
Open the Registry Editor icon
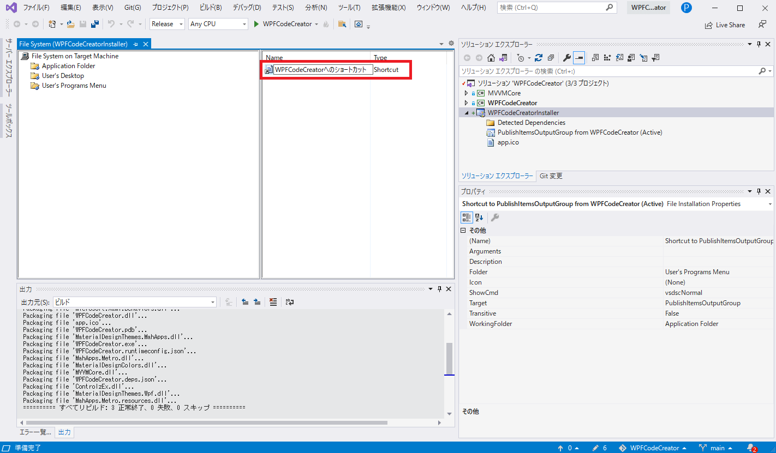tap(607, 58)
